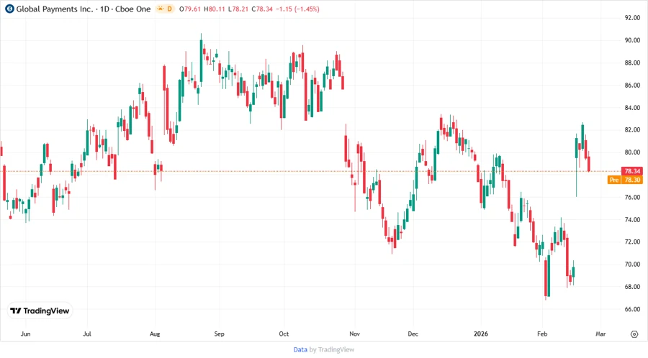Click the 'by TradingView' attribution text
The image size is (648, 358).
332,350
